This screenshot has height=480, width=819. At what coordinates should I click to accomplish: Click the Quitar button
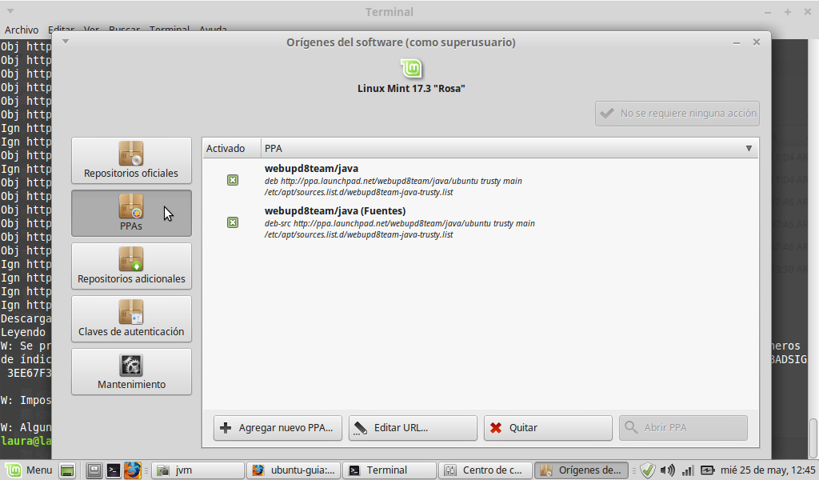[548, 428]
